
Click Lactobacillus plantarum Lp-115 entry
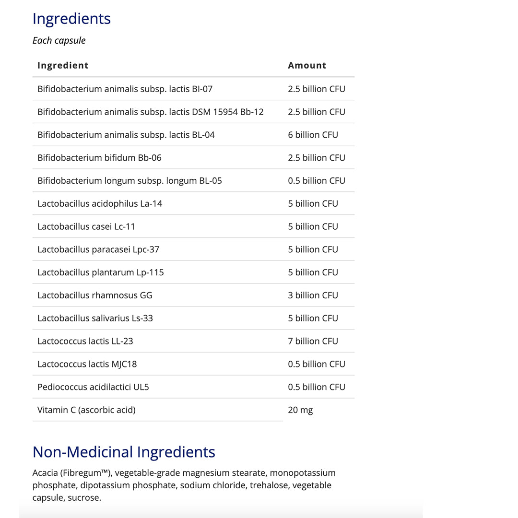101,272
